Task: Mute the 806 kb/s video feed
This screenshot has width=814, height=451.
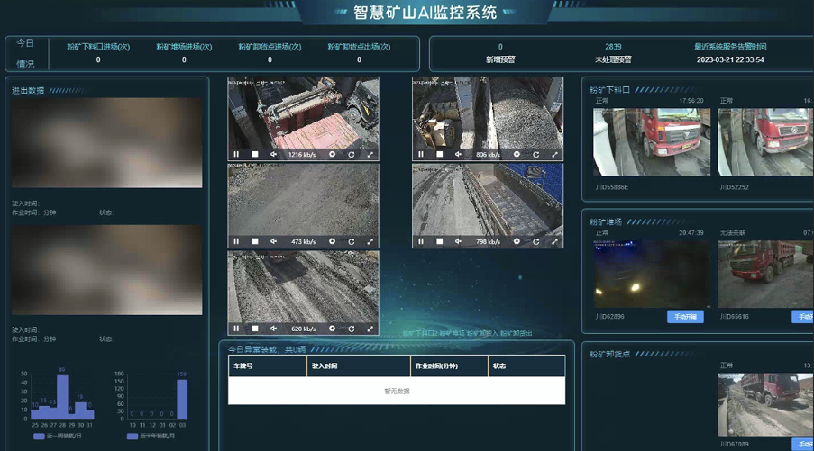Action: tap(459, 154)
